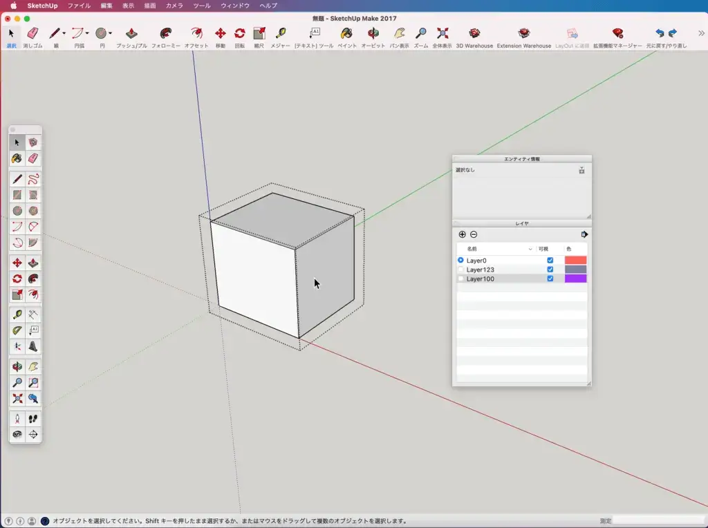Make Layer123 the active layer via its radio

460,270
